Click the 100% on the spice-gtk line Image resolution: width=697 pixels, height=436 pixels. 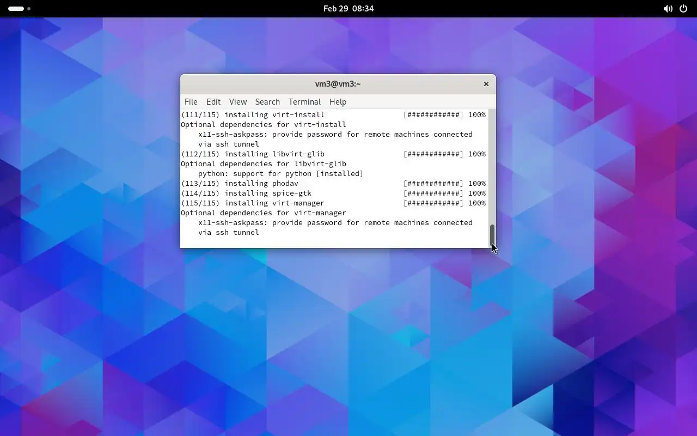click(477, 193)
